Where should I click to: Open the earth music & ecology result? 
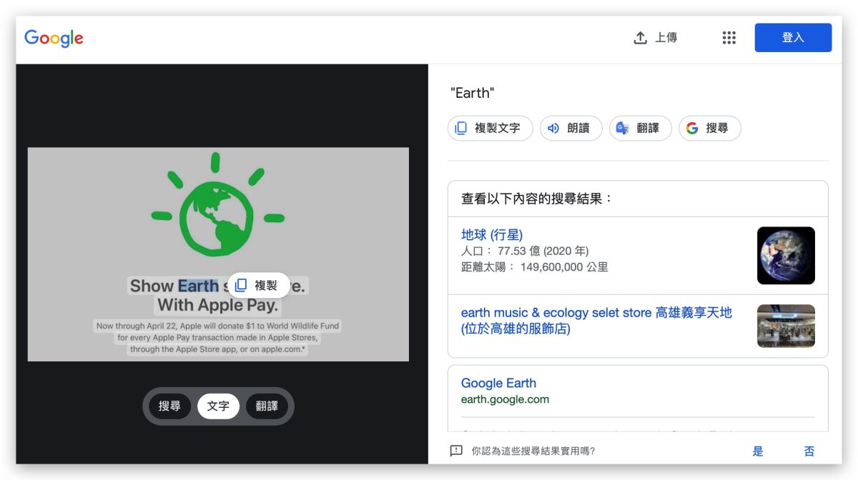tap(596, 321)
